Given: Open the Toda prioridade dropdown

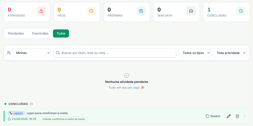Looking at the screenshot, I should click(229, 53).
